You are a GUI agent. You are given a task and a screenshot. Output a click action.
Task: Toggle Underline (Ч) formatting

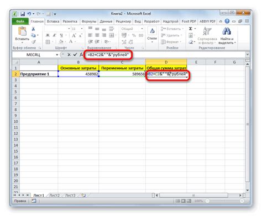(61, 35)
